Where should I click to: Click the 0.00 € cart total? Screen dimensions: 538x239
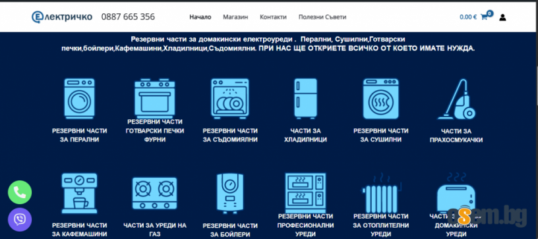click(x=468, y=17)
